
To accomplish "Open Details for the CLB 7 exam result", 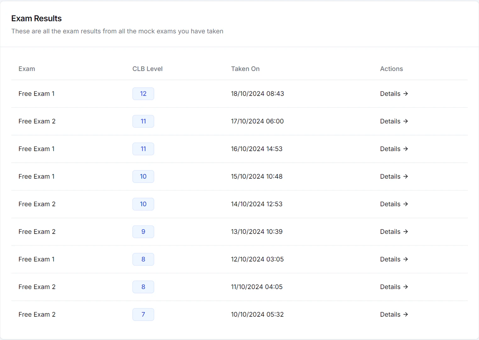I will (x=390, y=314).
